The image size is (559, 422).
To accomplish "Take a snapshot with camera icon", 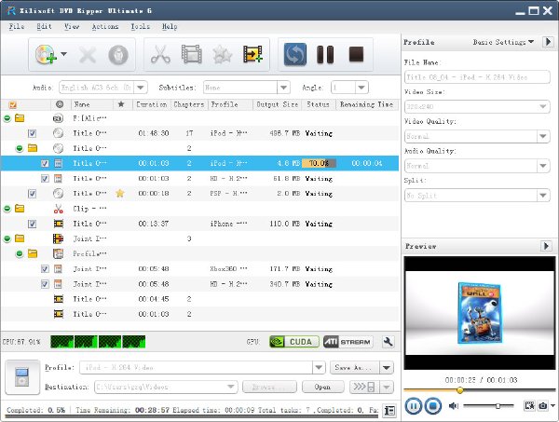I will tap(543, 405).
